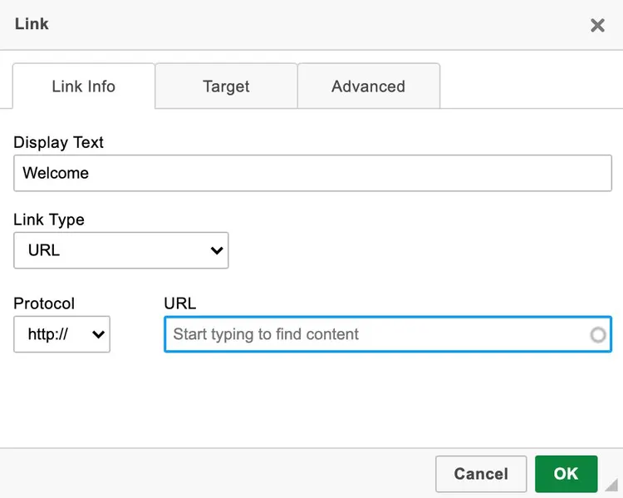The width and height of the screenshot is (623, 498).
Task: Click the Protocol label
Action: (44, 303)
